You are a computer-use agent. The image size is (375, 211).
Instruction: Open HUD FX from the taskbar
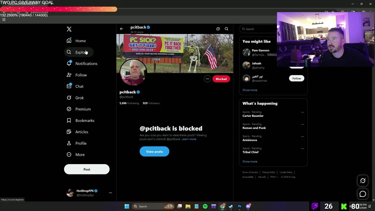pos(214,206)
